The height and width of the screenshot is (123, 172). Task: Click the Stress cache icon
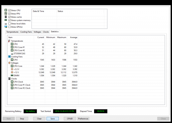coord(6,17)
